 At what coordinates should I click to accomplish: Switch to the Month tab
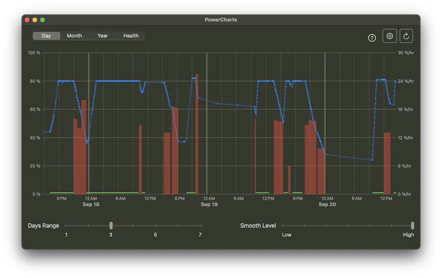(74, 36)
